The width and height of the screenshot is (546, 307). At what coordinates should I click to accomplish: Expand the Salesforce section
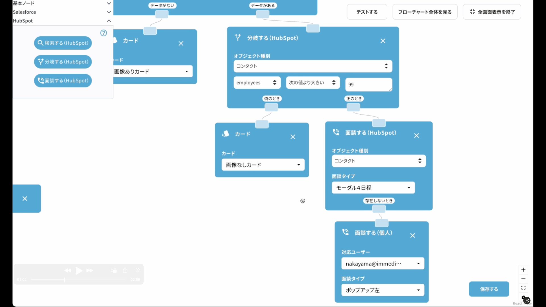click(109, 12)
